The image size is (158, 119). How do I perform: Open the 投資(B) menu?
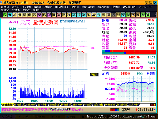[75, 7]
